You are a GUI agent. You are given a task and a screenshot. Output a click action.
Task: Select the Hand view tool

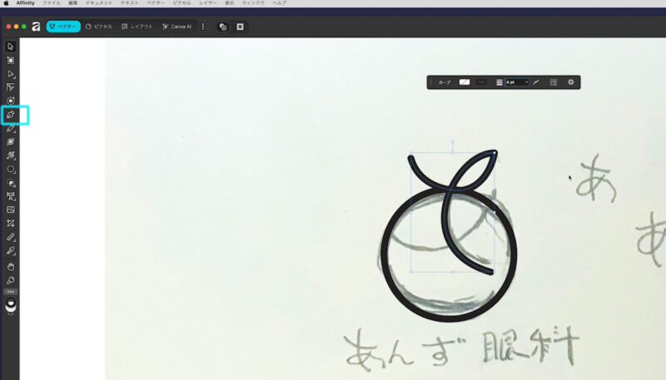click(11, 267)
